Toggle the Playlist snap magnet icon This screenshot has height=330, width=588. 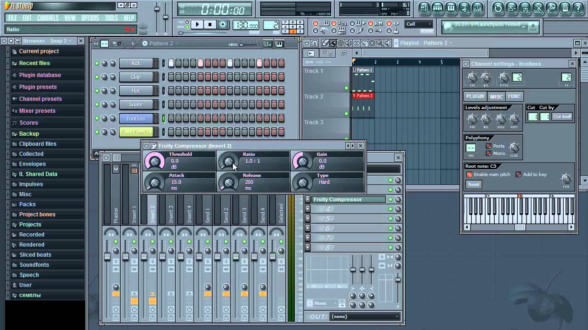315,43
